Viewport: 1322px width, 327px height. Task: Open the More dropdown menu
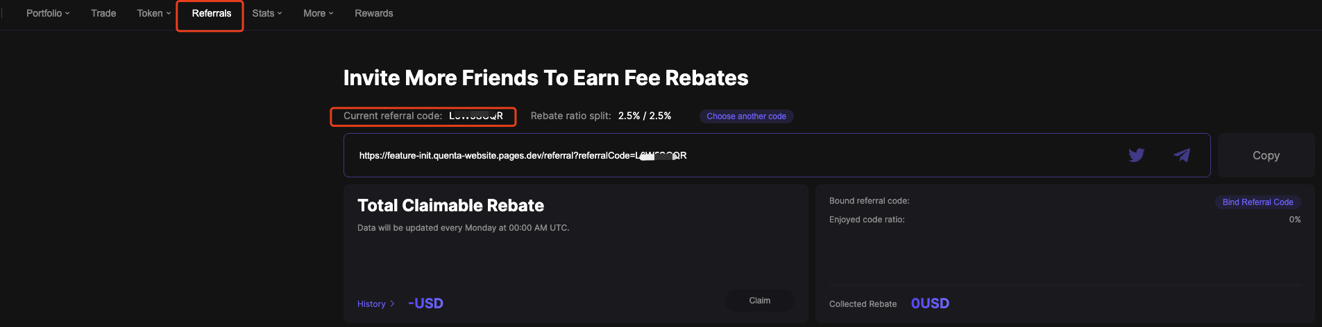(x=318, y=13)
